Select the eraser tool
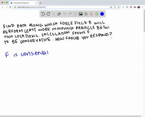The image size is (145, 117). pyautogui.click(x=70, y=14)
